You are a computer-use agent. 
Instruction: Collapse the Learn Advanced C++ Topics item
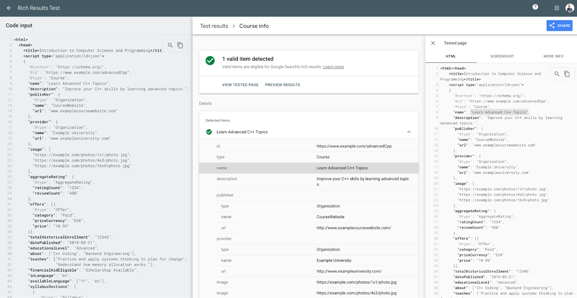click(409, 132)
